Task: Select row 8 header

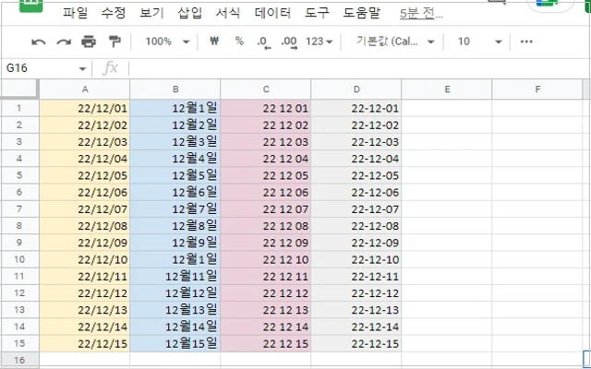Action: coord(19,226)
